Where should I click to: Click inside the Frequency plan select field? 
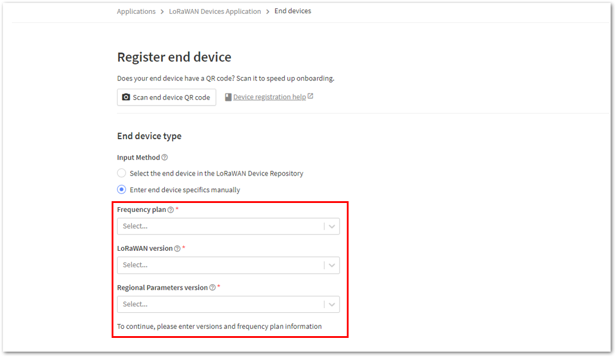point(228,226)
